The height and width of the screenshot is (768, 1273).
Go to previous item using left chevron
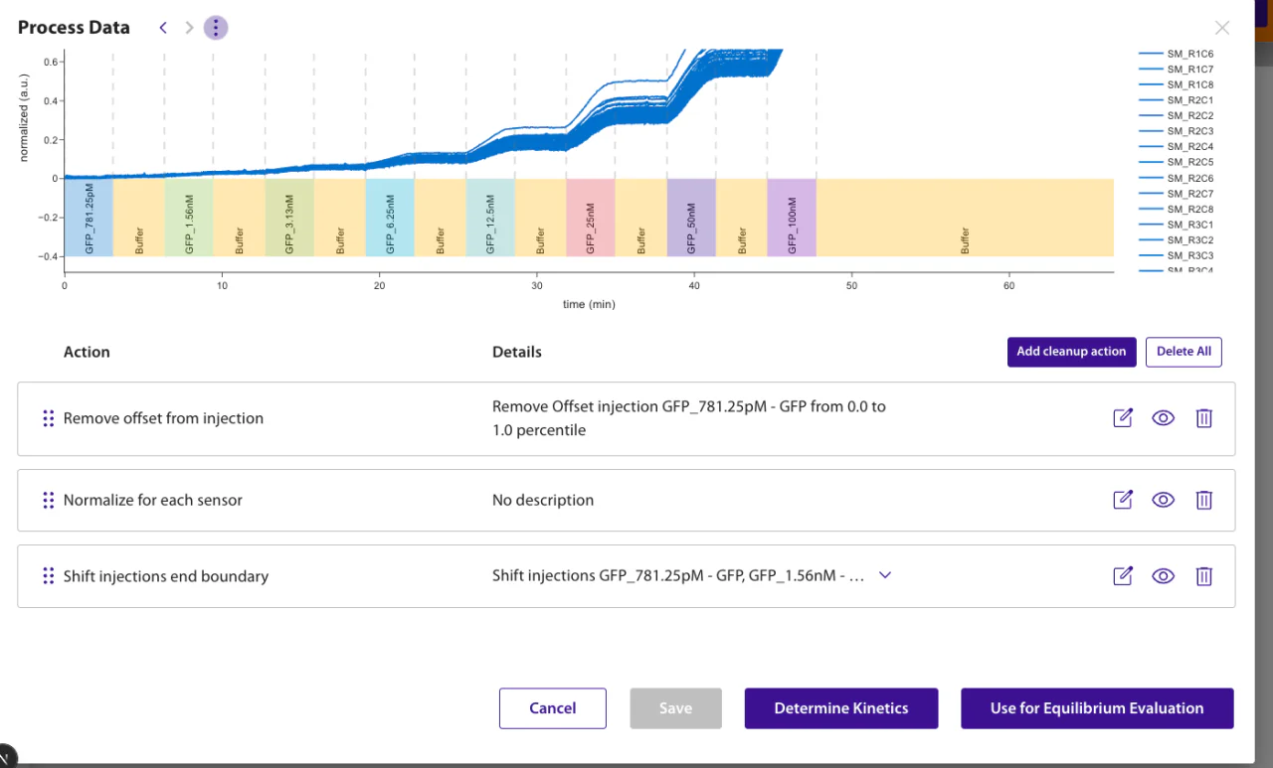point(163,28)
